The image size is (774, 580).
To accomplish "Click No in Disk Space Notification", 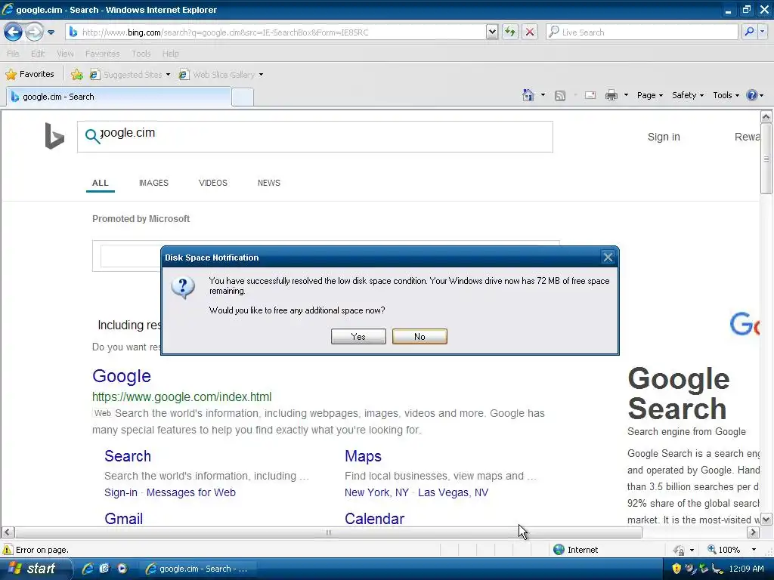I will point(420,336).
